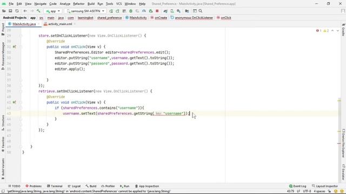
Task: Click the Project Structure icon in toolbar
Action: pos(187,11)
